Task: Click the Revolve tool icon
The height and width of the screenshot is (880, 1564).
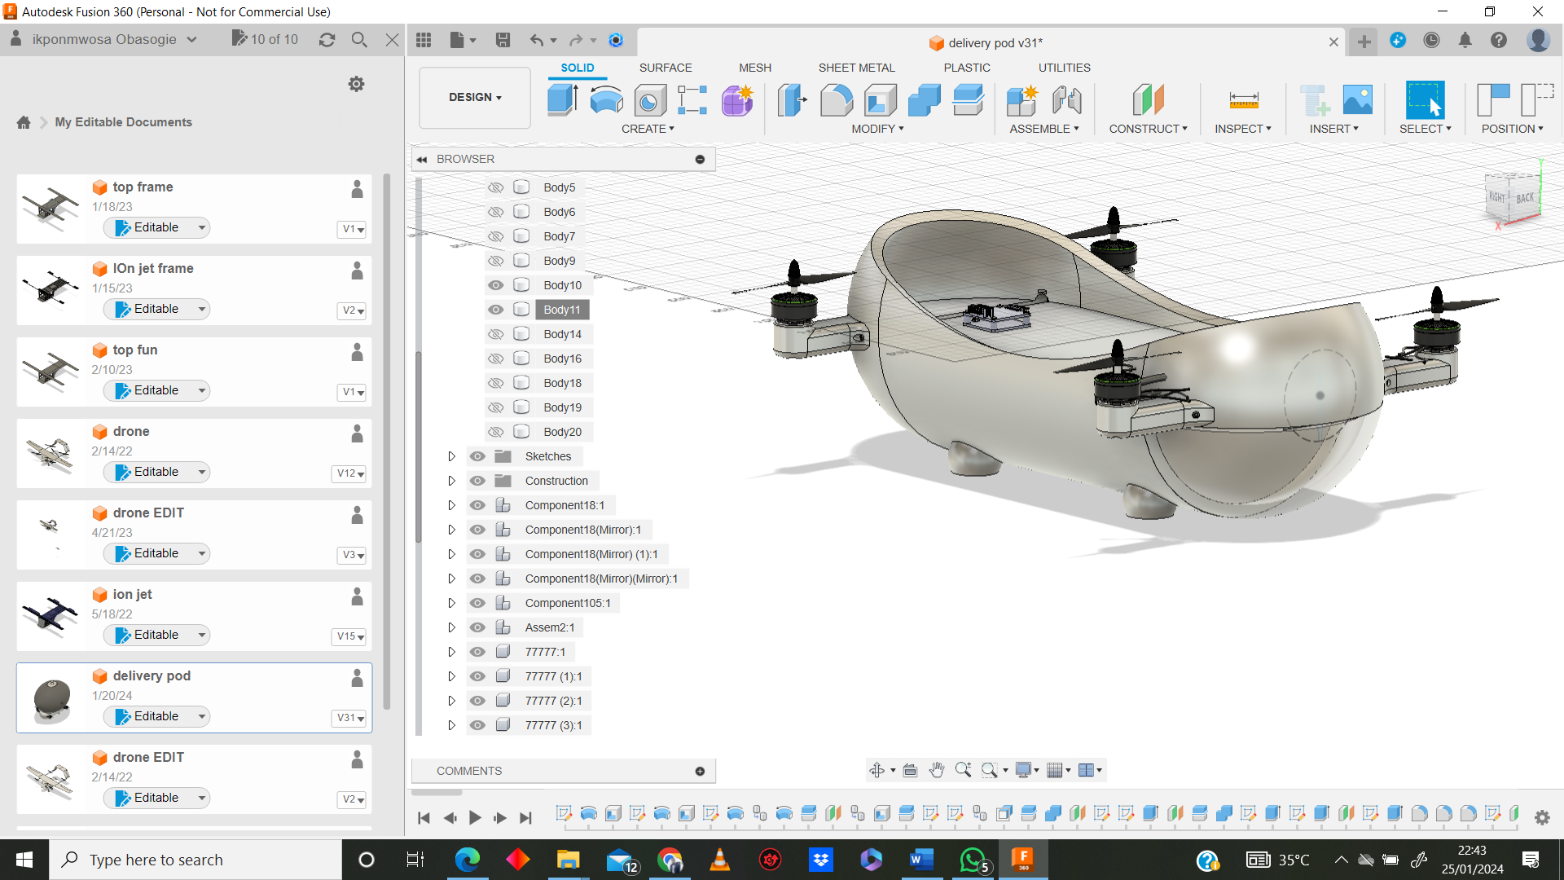Action: click(606, 100)
